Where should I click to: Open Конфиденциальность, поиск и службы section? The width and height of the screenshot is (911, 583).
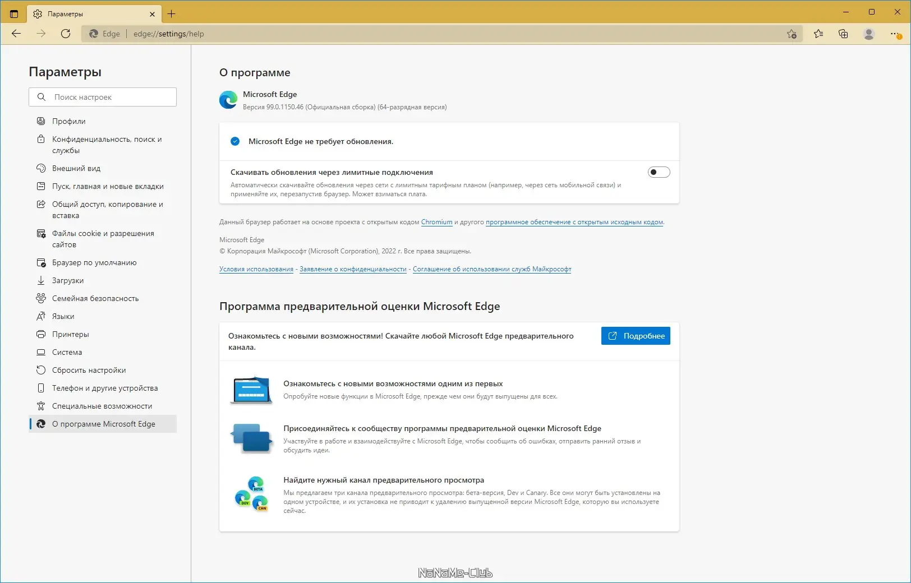pos(103,145)
